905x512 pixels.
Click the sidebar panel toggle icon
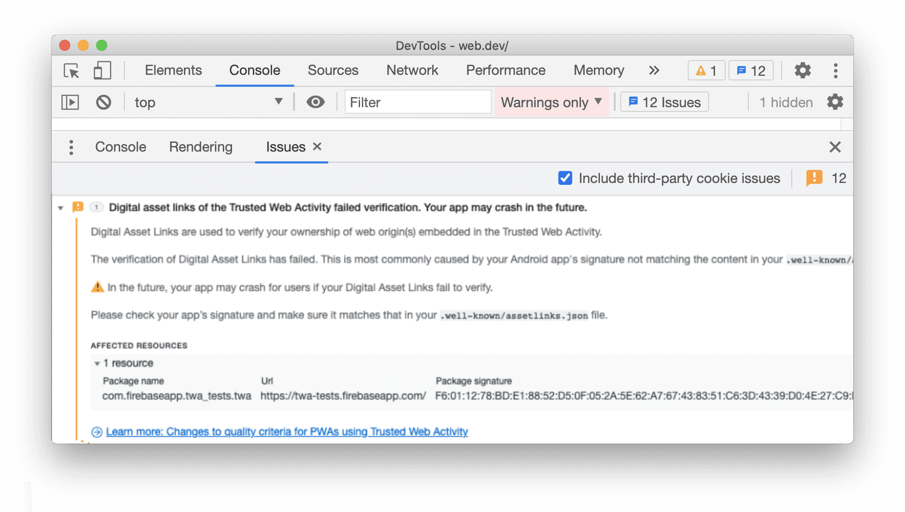(x=71, y=102)
